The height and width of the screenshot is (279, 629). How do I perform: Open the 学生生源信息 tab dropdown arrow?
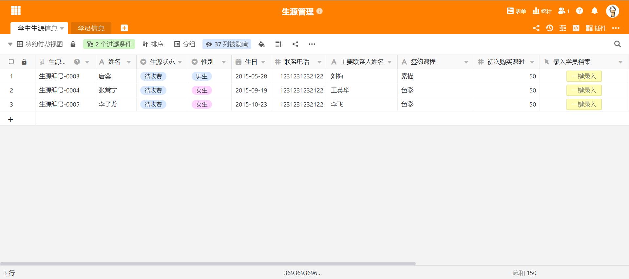(62, 28)
